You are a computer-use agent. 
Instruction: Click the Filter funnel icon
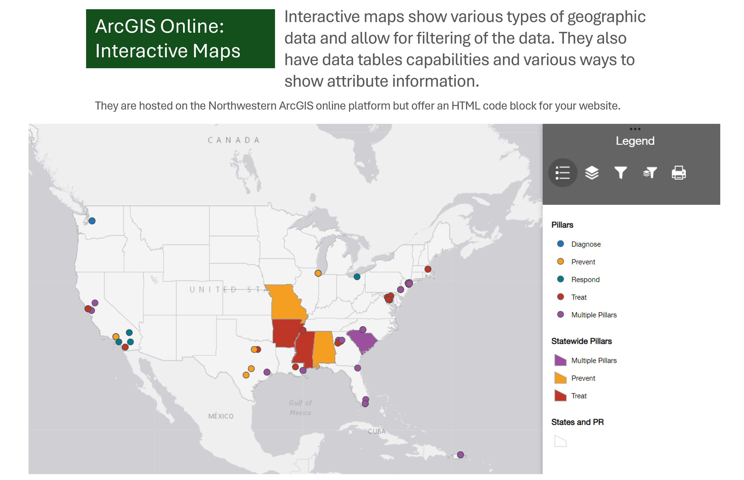point(620,173)
